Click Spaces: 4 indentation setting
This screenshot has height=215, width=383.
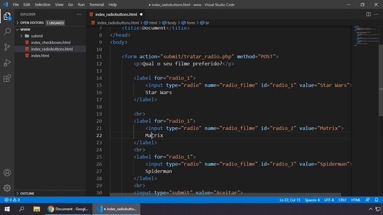tap(312, 200)
